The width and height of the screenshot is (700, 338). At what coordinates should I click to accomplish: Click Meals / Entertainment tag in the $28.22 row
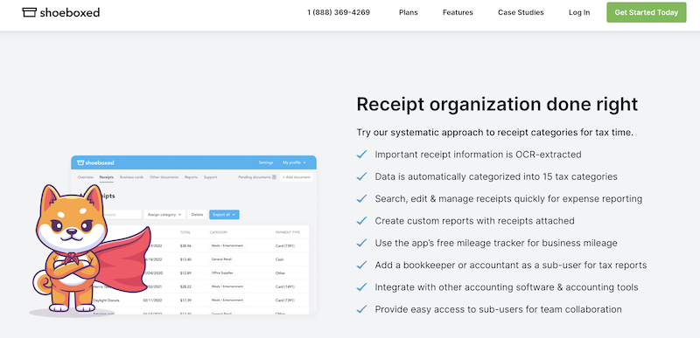[x=227, y=286]
